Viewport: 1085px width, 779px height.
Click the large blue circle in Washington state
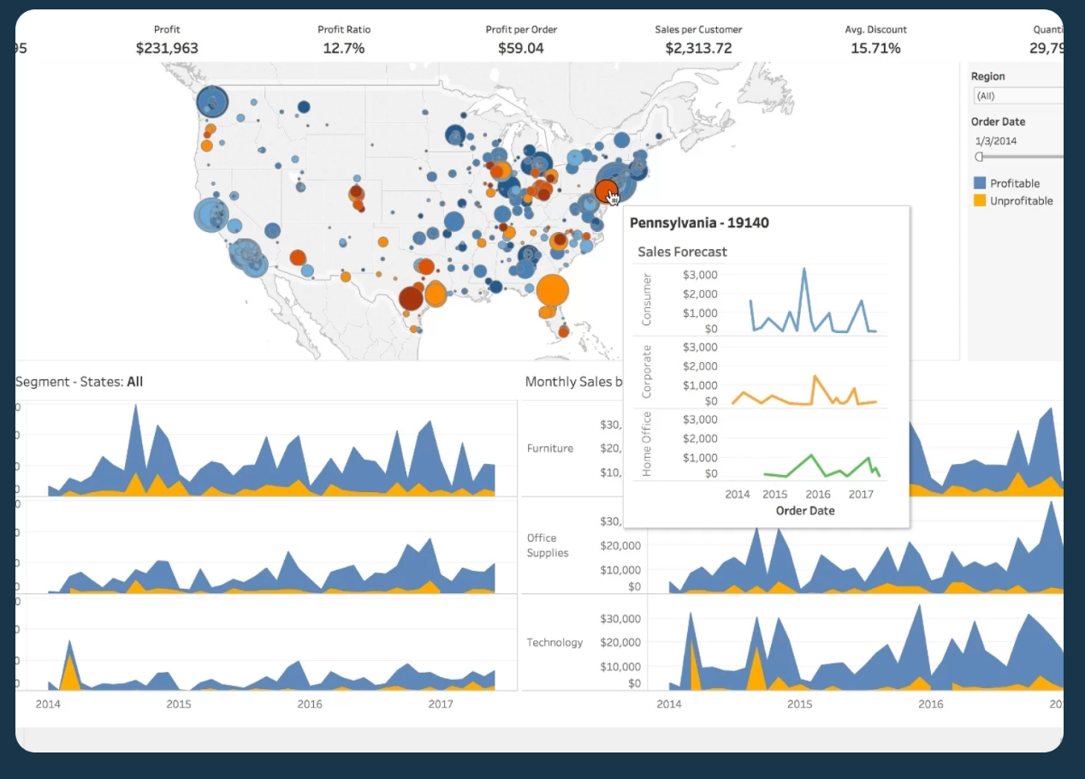tap(212, 102)
